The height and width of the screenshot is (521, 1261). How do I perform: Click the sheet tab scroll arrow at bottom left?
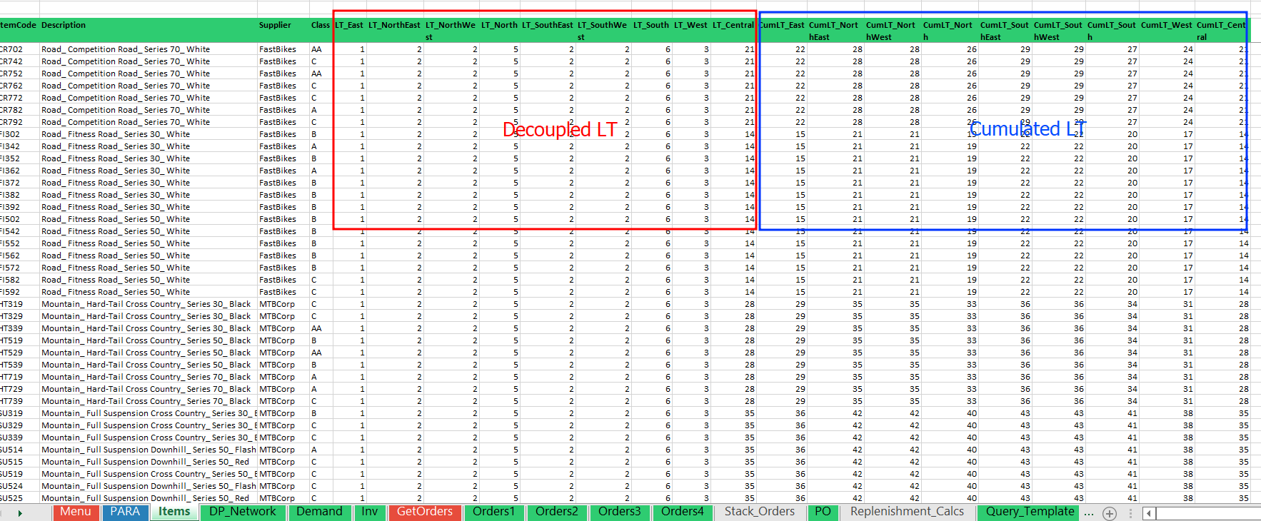coord(20,513)
